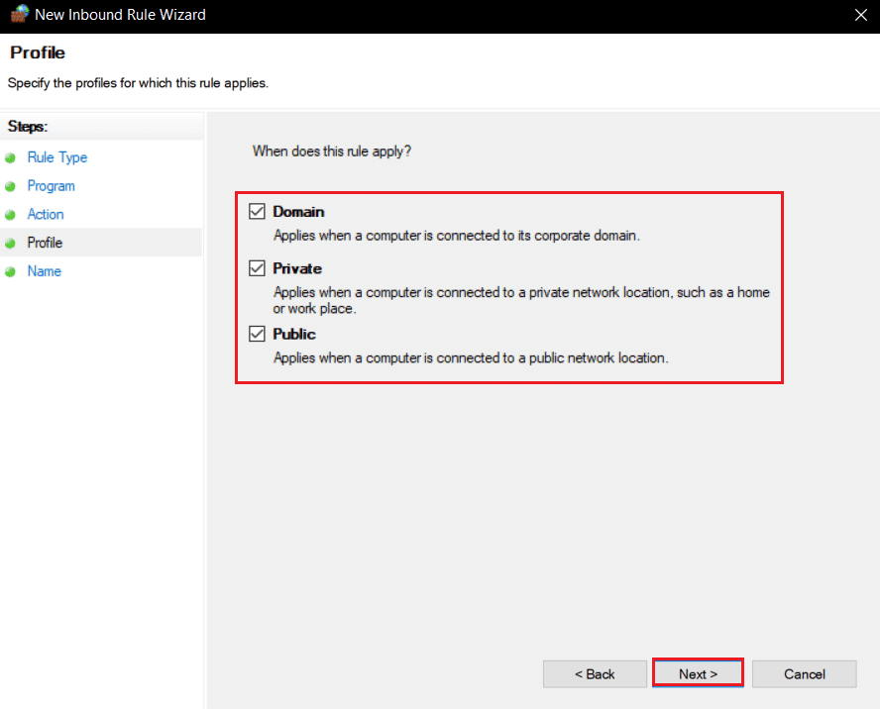Viewport: 880px width, 709px height.
Task: Go back with the Back button
Action: pyautogui.click(x=595, y=674)
